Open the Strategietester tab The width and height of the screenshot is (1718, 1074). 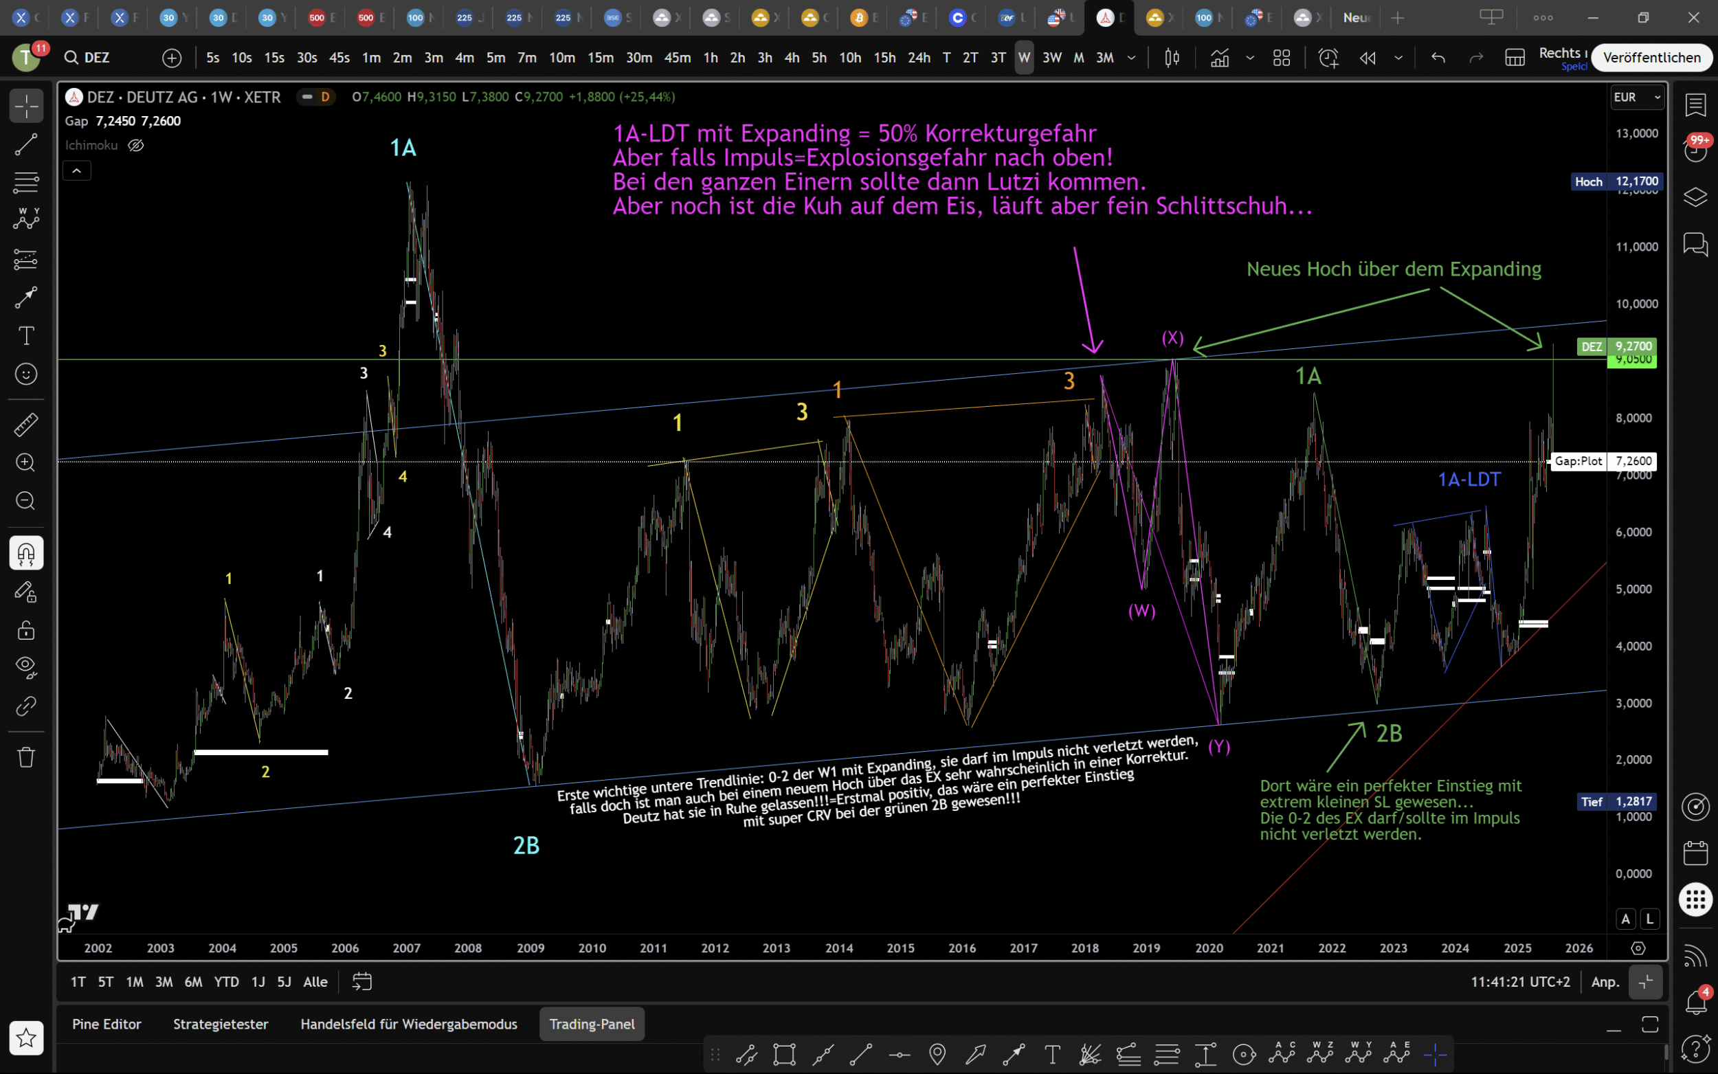click(x=220, y=1024)
